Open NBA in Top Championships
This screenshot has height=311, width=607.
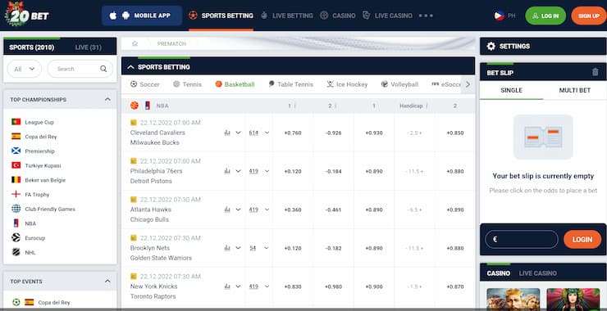click(24, 223)
